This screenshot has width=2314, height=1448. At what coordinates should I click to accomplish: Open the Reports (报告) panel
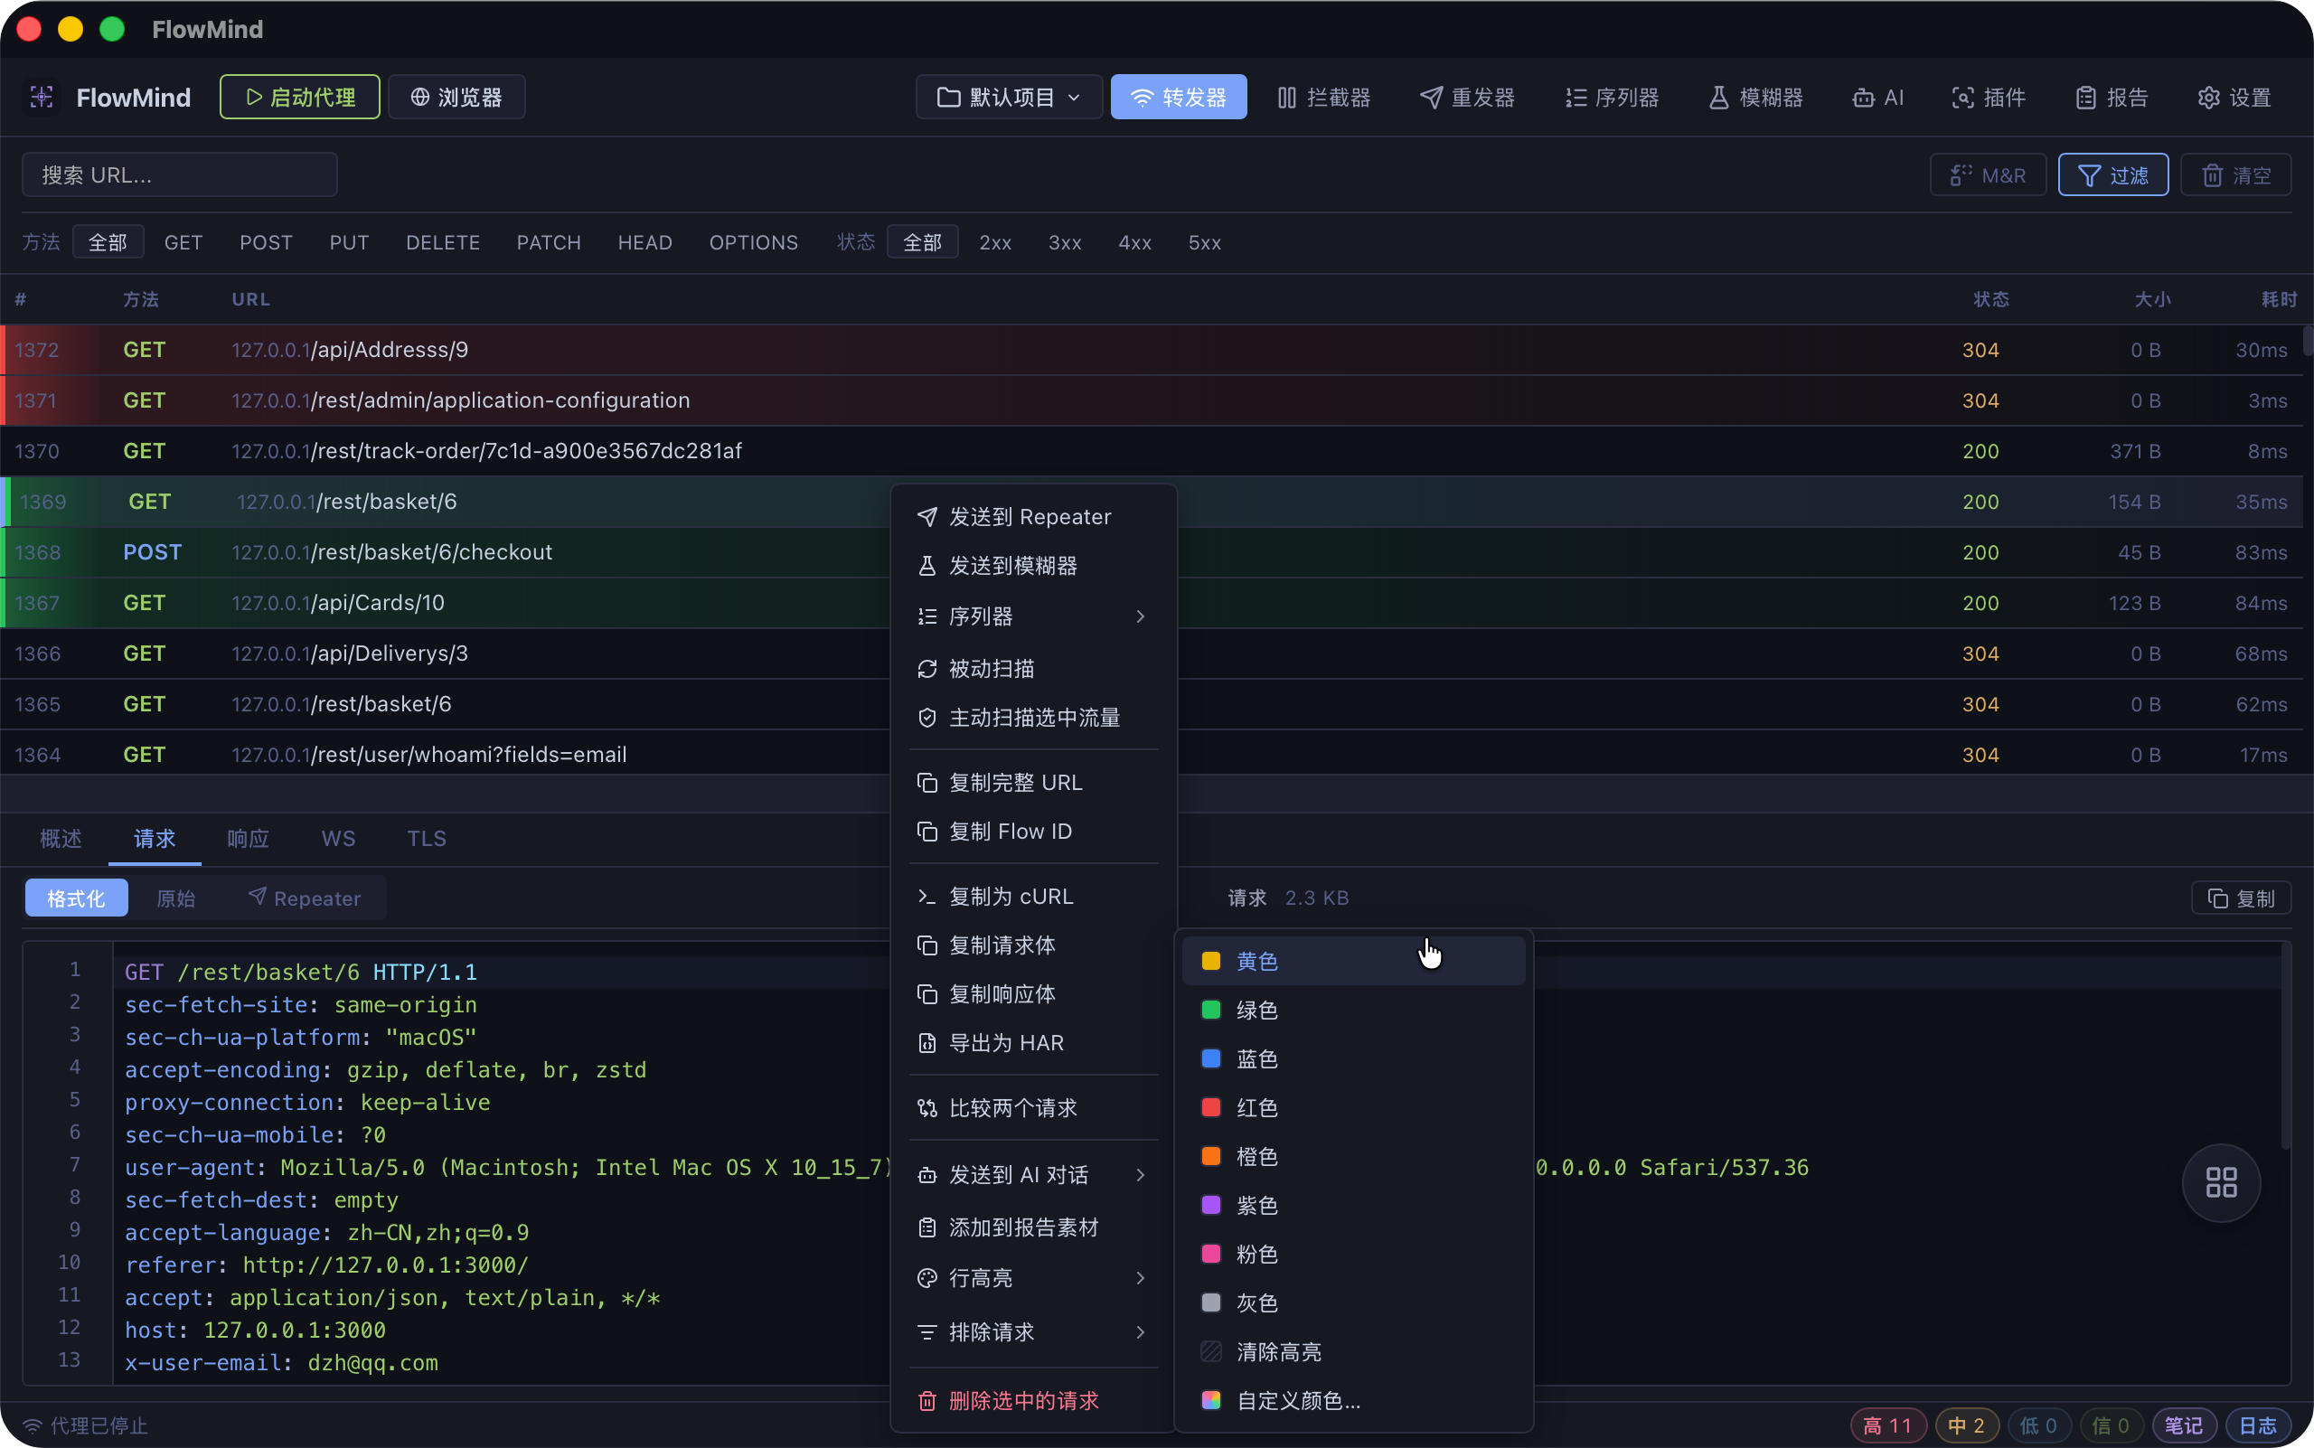coord(2112,98)
